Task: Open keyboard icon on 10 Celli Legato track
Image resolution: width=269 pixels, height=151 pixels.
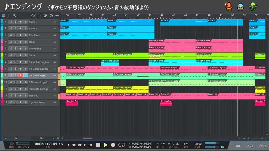Action: point(55,75)
